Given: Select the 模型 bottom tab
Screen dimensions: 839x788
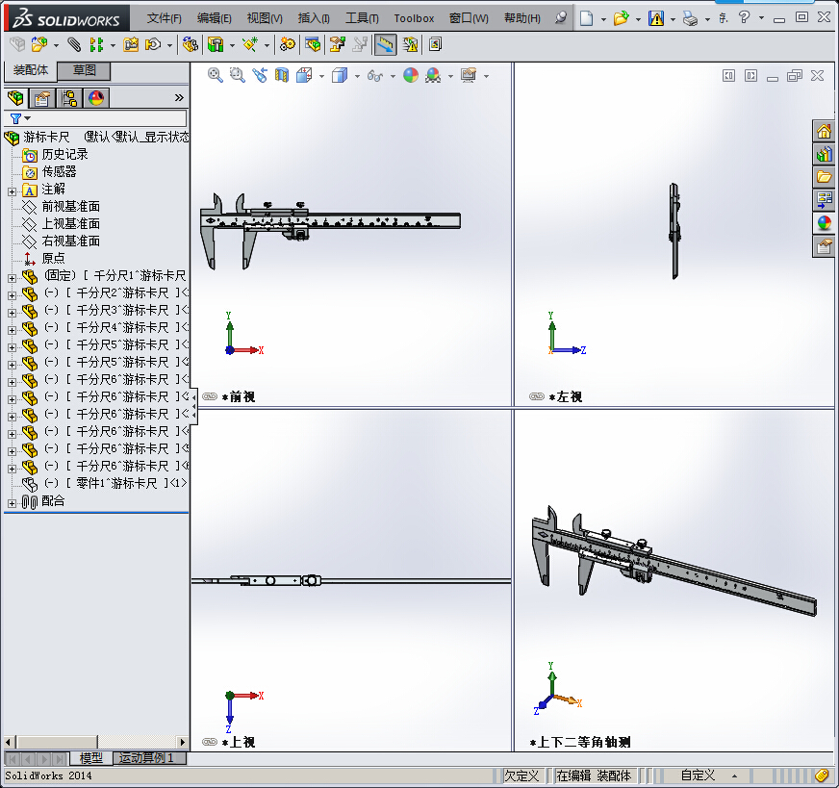Looking at the screenshot, I should point(91,758).
